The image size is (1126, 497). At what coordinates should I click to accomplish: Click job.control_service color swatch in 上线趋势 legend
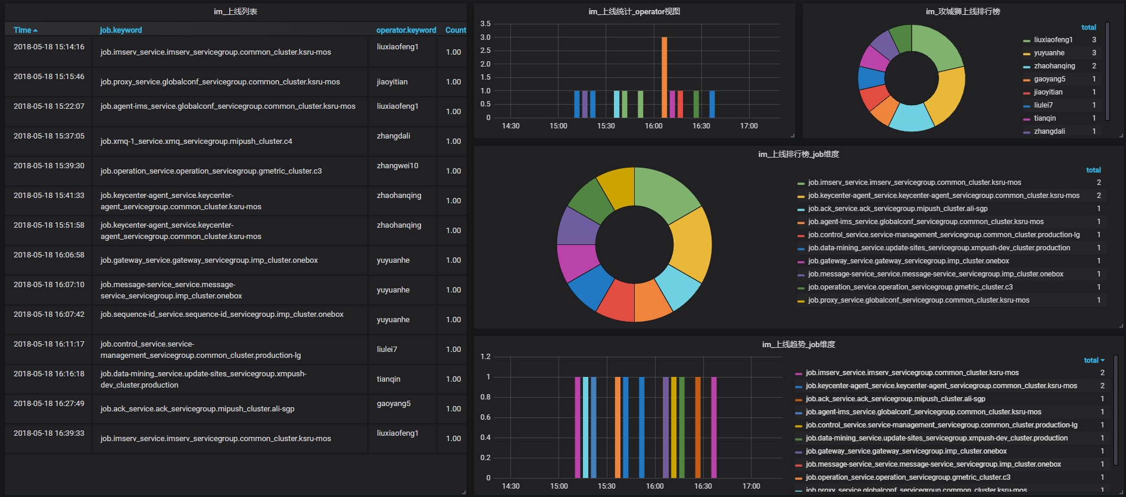[x=799, y=426]
